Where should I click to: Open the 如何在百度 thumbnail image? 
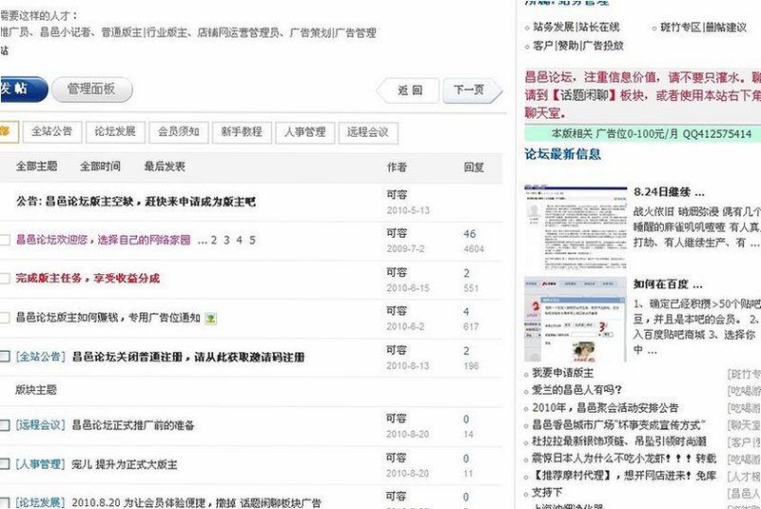click(x=576, y=320)
